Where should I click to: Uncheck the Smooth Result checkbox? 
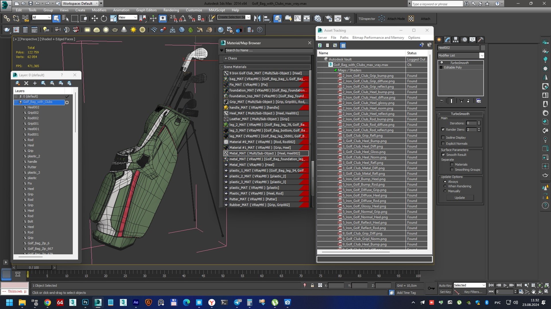pyautogui.click(x=443, y=155)
